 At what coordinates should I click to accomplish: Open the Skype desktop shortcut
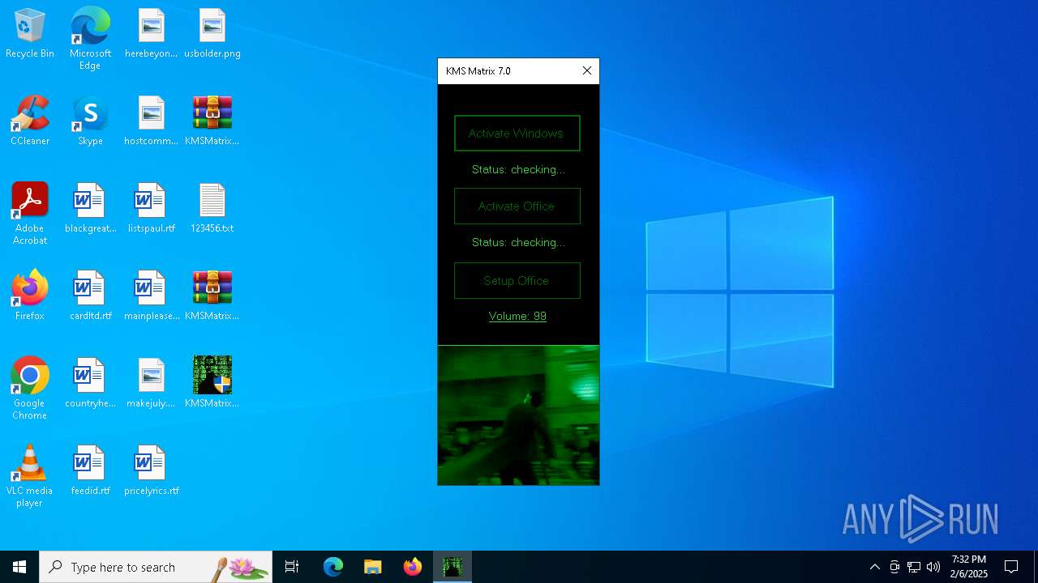(x=90, y=121)
